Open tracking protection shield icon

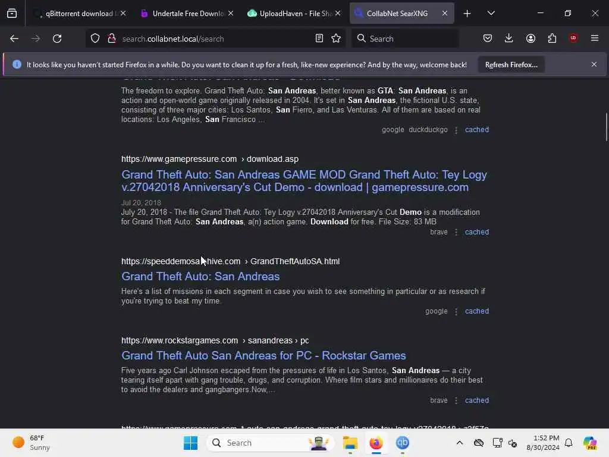tap(95, 39)
